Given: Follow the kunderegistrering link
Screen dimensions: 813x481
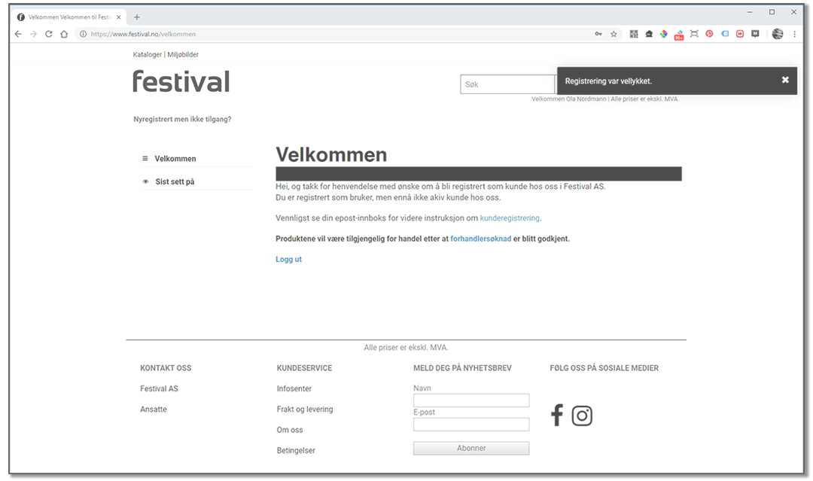Looking at the screenshot, I should pyautogui.click(x=510, y=218).
